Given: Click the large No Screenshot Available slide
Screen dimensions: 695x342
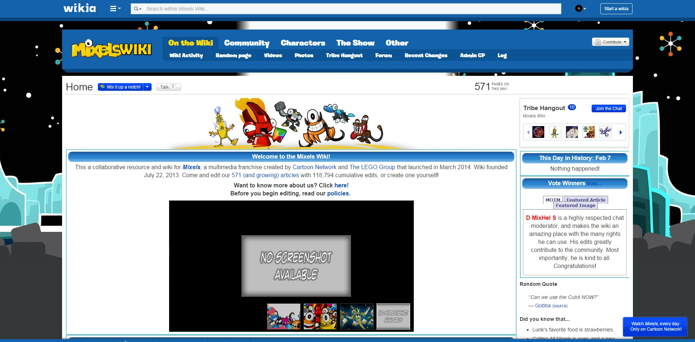Looking at the screenshot, I should (x=296, y=266).
